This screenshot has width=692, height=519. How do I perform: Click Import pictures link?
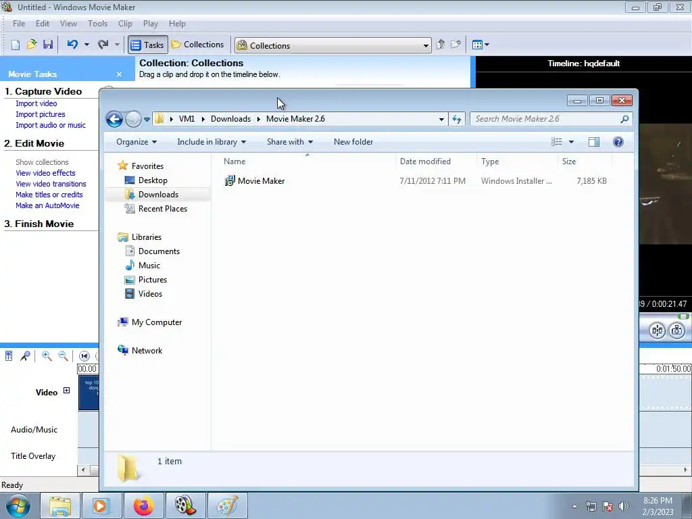tap(40, 114)
